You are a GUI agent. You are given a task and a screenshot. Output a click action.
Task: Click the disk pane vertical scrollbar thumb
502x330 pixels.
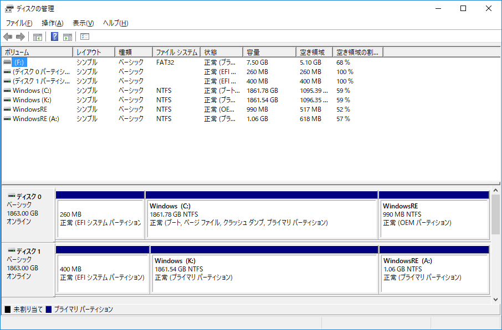pos(495,214)
